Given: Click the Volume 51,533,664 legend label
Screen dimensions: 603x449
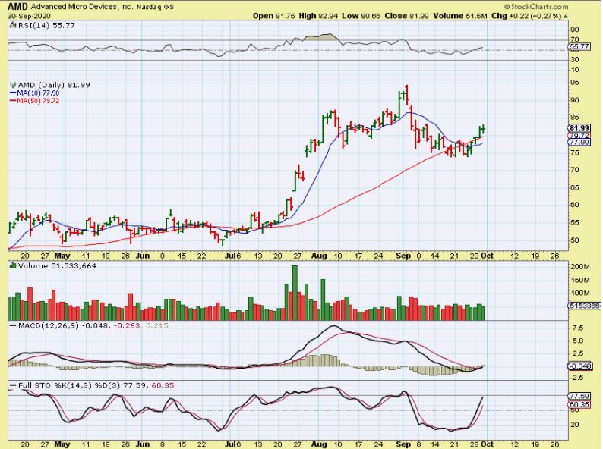Looking at the screenshot, I should [x=57, y=265].
